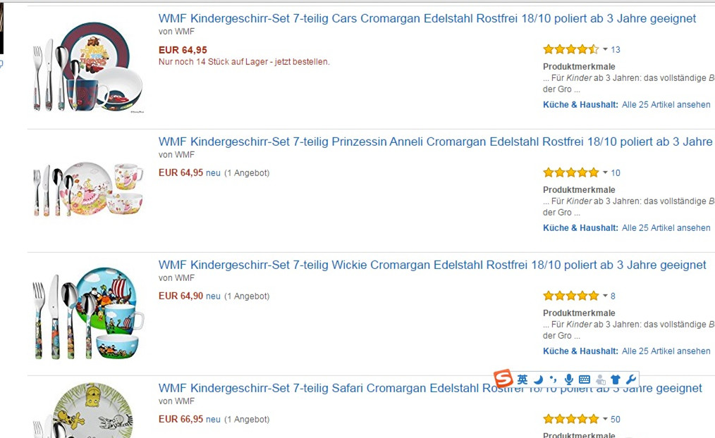Click the user account icon in Sogou bar
The width and height of the screenshot is (715, 438).
[601, 380]
